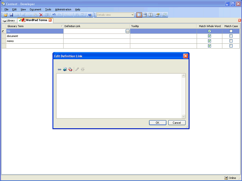Click the greyed-out Redo arrow icon
Image resolution: width=242 pixels, height=181 pixels.
(60, 15)
